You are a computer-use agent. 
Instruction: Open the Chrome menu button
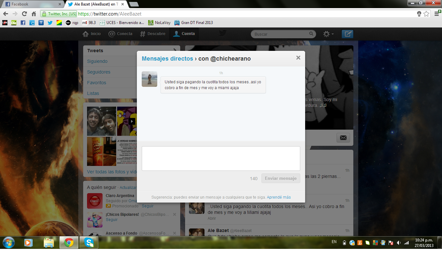click(437, 14)
